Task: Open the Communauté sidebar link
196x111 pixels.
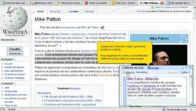Action: point(11,91)
